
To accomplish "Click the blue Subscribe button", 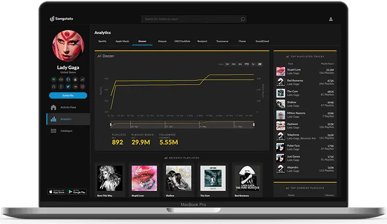I will coord(68,95).
